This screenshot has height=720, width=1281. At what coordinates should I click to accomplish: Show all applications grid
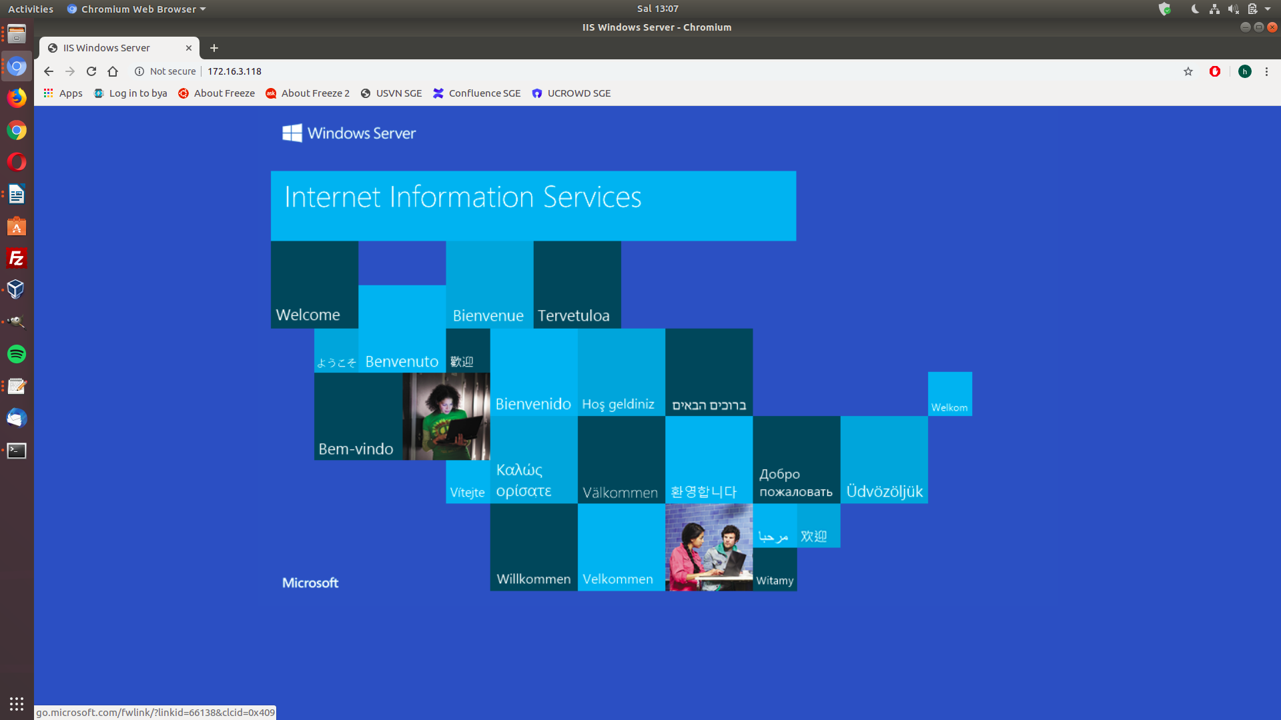tap(17, 703)
